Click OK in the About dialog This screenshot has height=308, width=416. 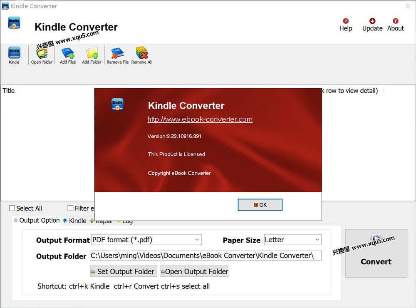tap(260, 205)
